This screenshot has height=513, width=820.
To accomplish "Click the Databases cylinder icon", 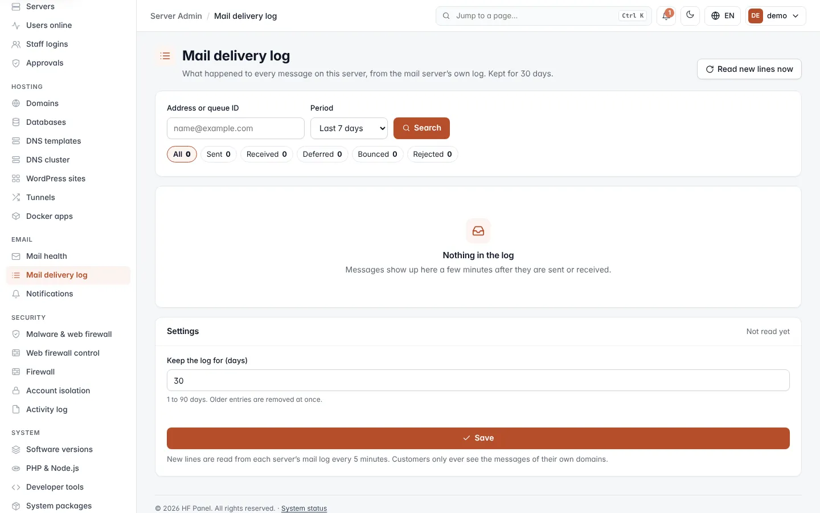I will coord(16,123).
